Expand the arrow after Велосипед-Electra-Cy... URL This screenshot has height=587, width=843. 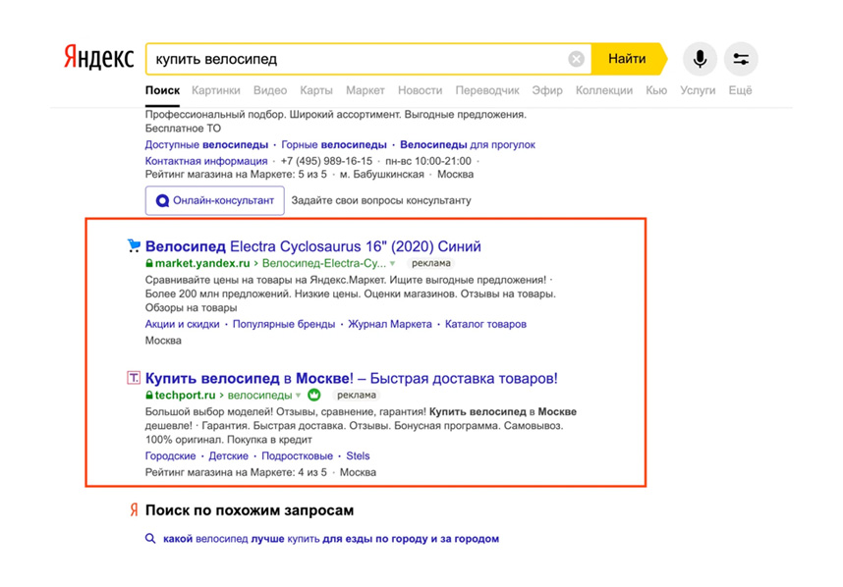coord(392,264)
